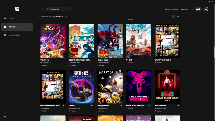Image resolution: width=215 pixels, height=121 pixels.
Task: Click Conquistas 0/53 under Gigapocalypse
Action: 103,63
